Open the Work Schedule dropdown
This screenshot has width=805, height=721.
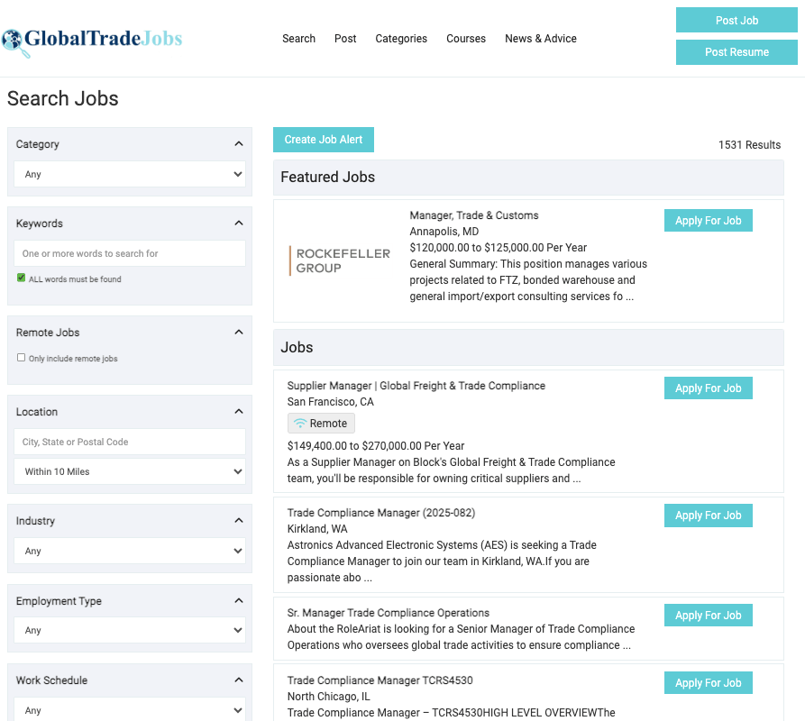point(130,710)
